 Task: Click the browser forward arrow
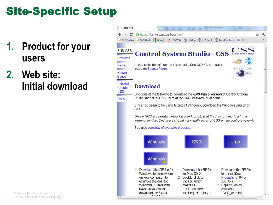126,34
